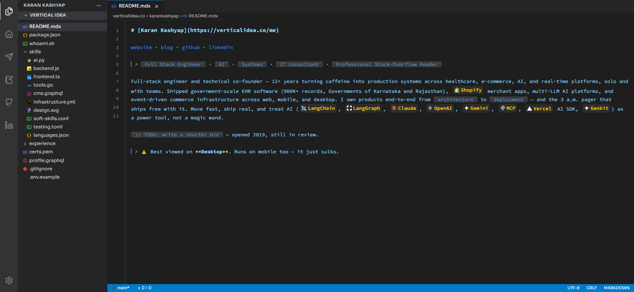Screen dimensions: 634x292
Task: Open the blog edit icon in activity bar
Action: [9, 79]
